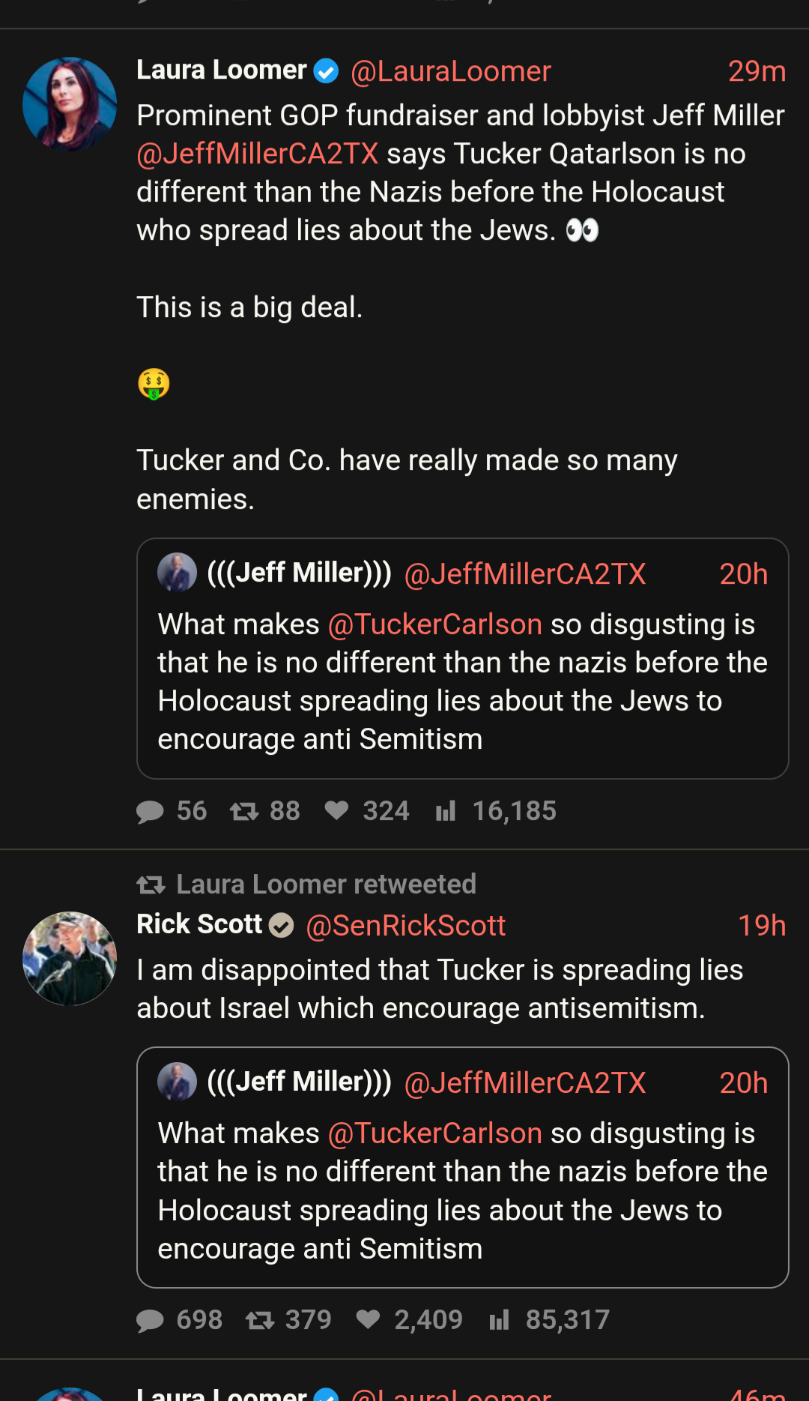Open @SenRickScott handle link
This screenshot has width=809, height=1401.
(405, 926)
